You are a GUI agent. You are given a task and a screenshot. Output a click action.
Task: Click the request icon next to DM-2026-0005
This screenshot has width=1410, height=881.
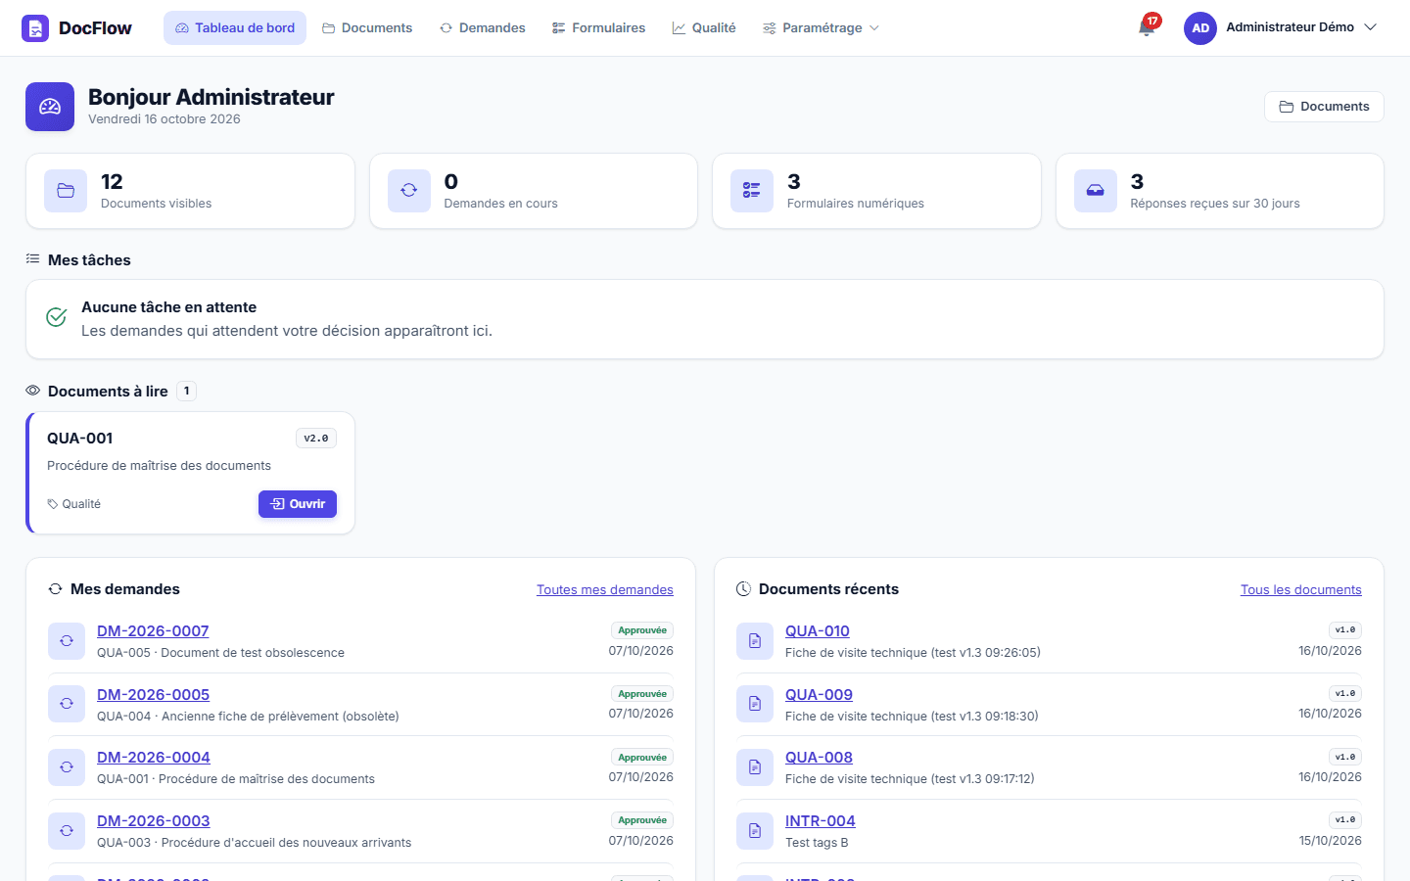pyautogui.click(x=67, y=704)
